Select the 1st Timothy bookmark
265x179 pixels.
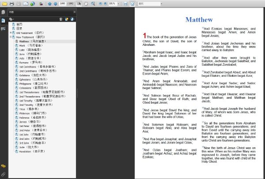click(36, 101)
